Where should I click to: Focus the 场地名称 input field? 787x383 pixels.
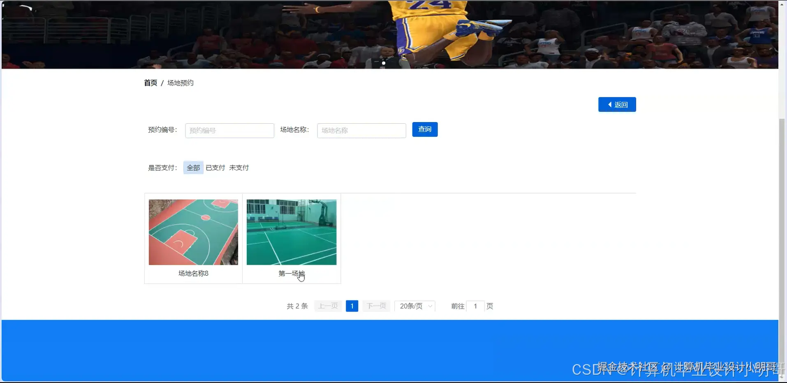pyautogui.click(x=361, y=130)
